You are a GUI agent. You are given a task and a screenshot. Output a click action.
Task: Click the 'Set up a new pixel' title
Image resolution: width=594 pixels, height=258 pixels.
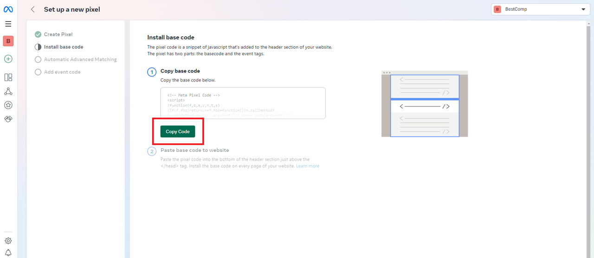point(72,9)
